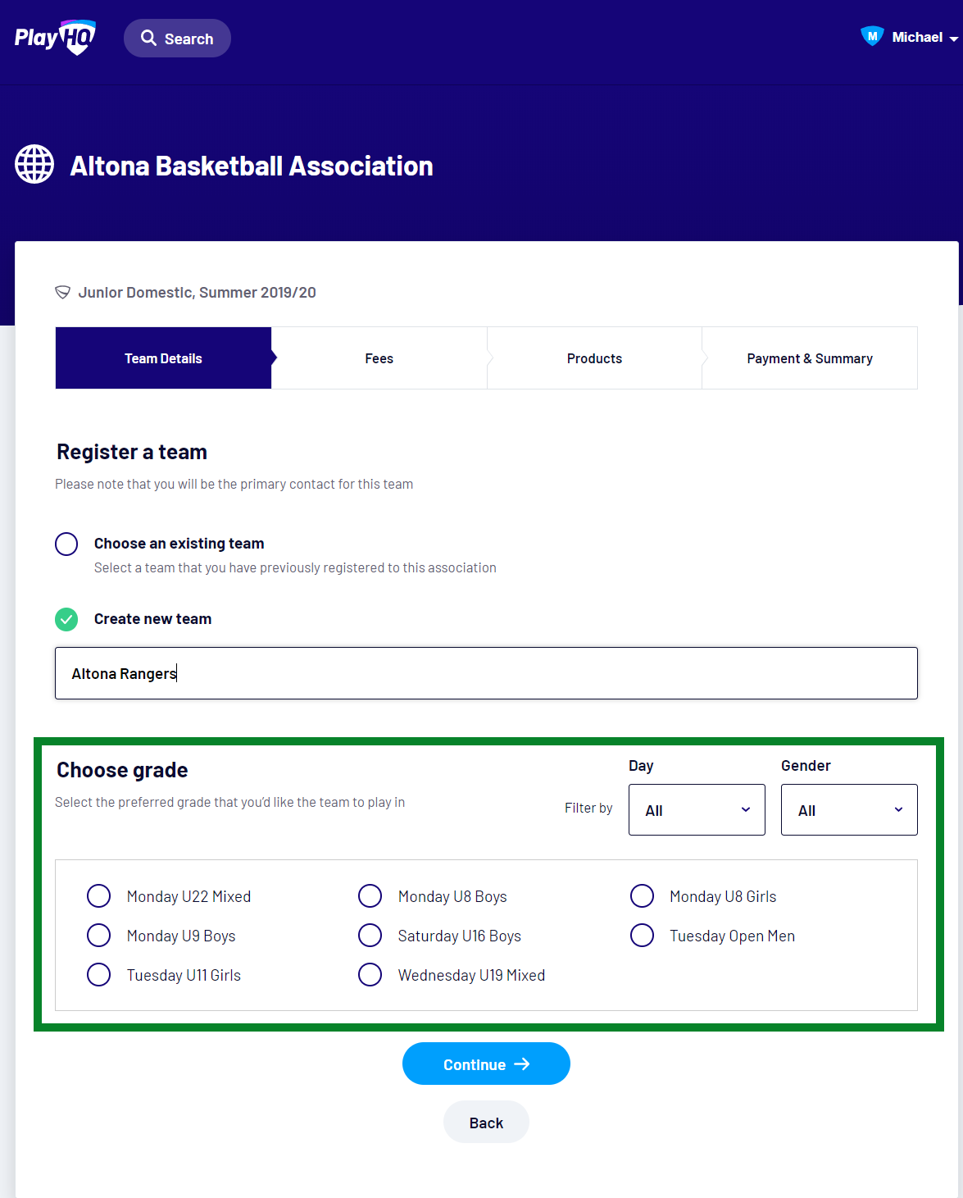Click the green checkmark beside Create new team
The width and height of the screenshot is (963, 1198).
[x=66, y=619]
